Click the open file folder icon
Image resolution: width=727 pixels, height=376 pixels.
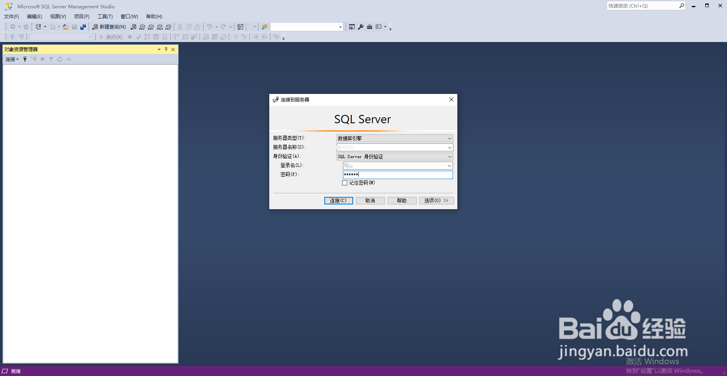pos(66,27)
